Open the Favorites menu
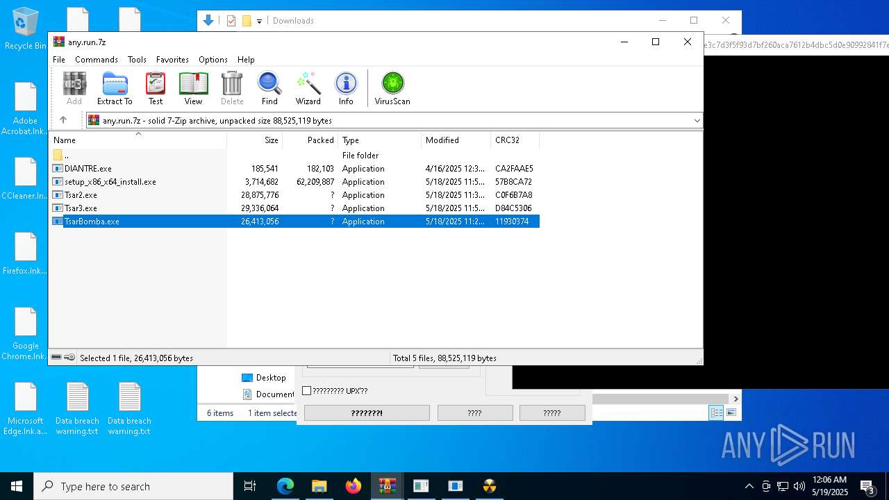889x500 pixels. click(x=172, y=60)
